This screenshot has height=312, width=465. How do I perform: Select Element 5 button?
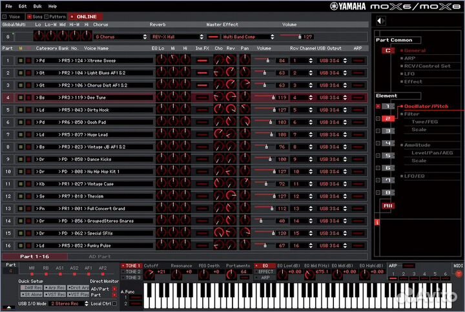tap(388, 156)
